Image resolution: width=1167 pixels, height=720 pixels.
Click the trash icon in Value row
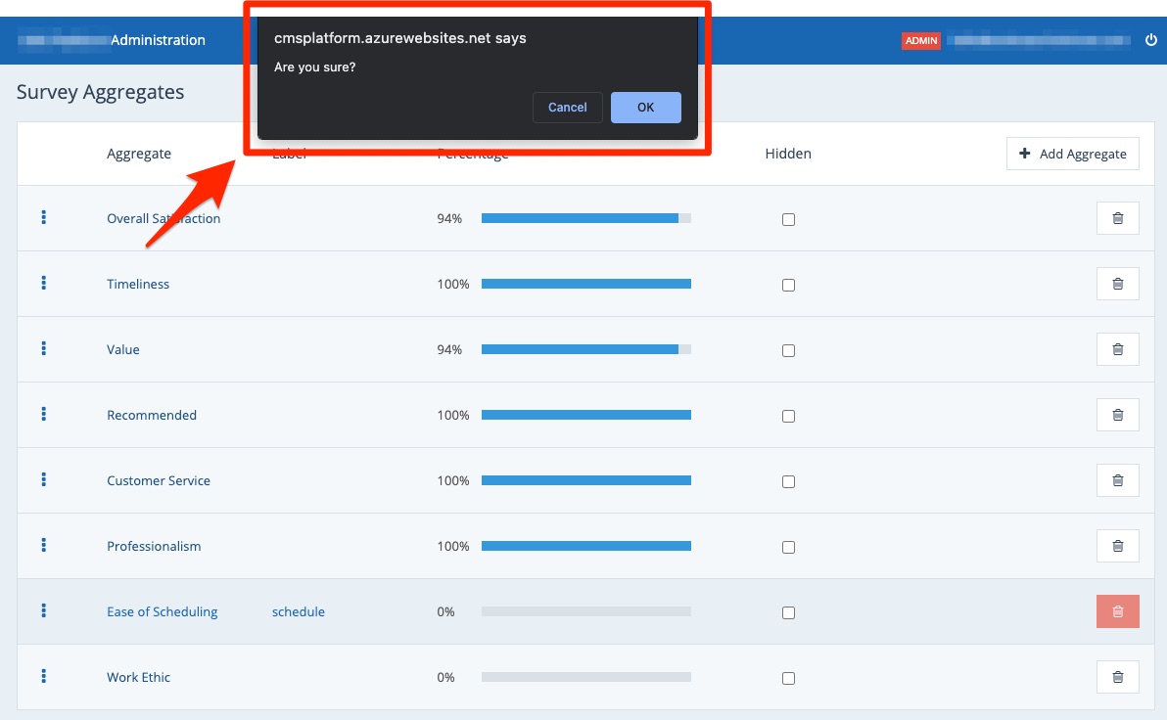[1117, 349]
